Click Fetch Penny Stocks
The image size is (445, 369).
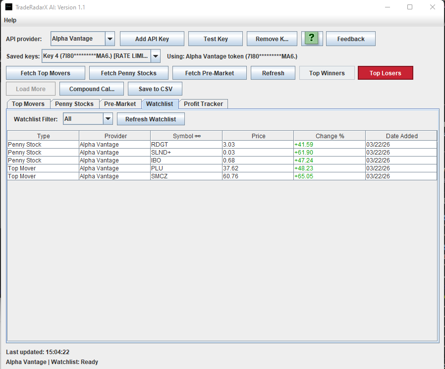tap(128, 73)
